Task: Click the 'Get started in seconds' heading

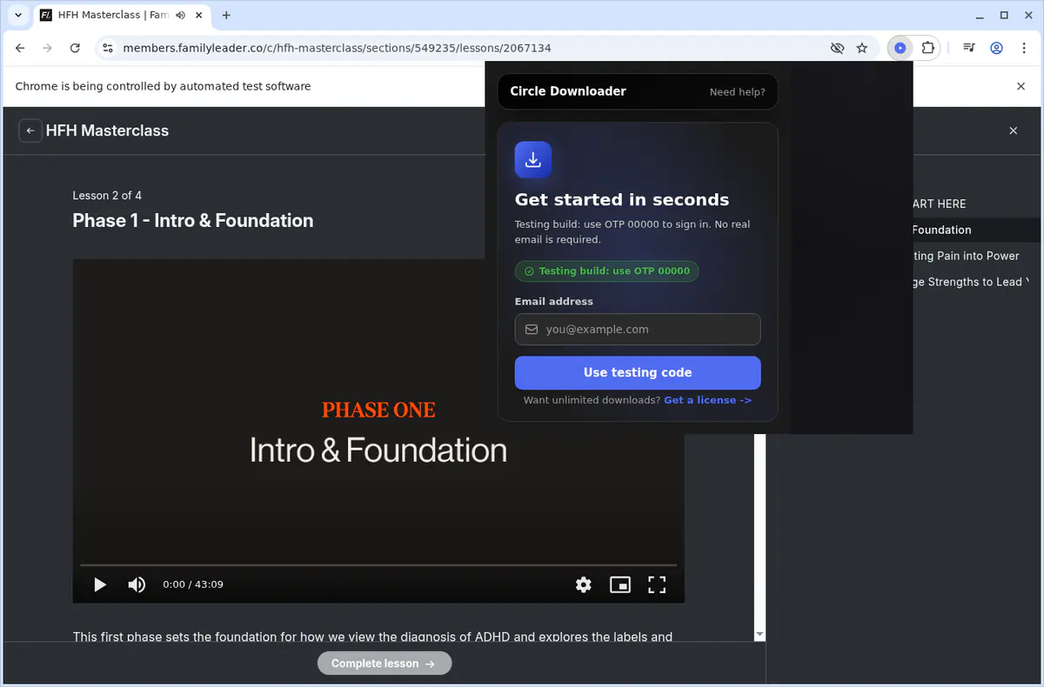Action: point(622,200)
